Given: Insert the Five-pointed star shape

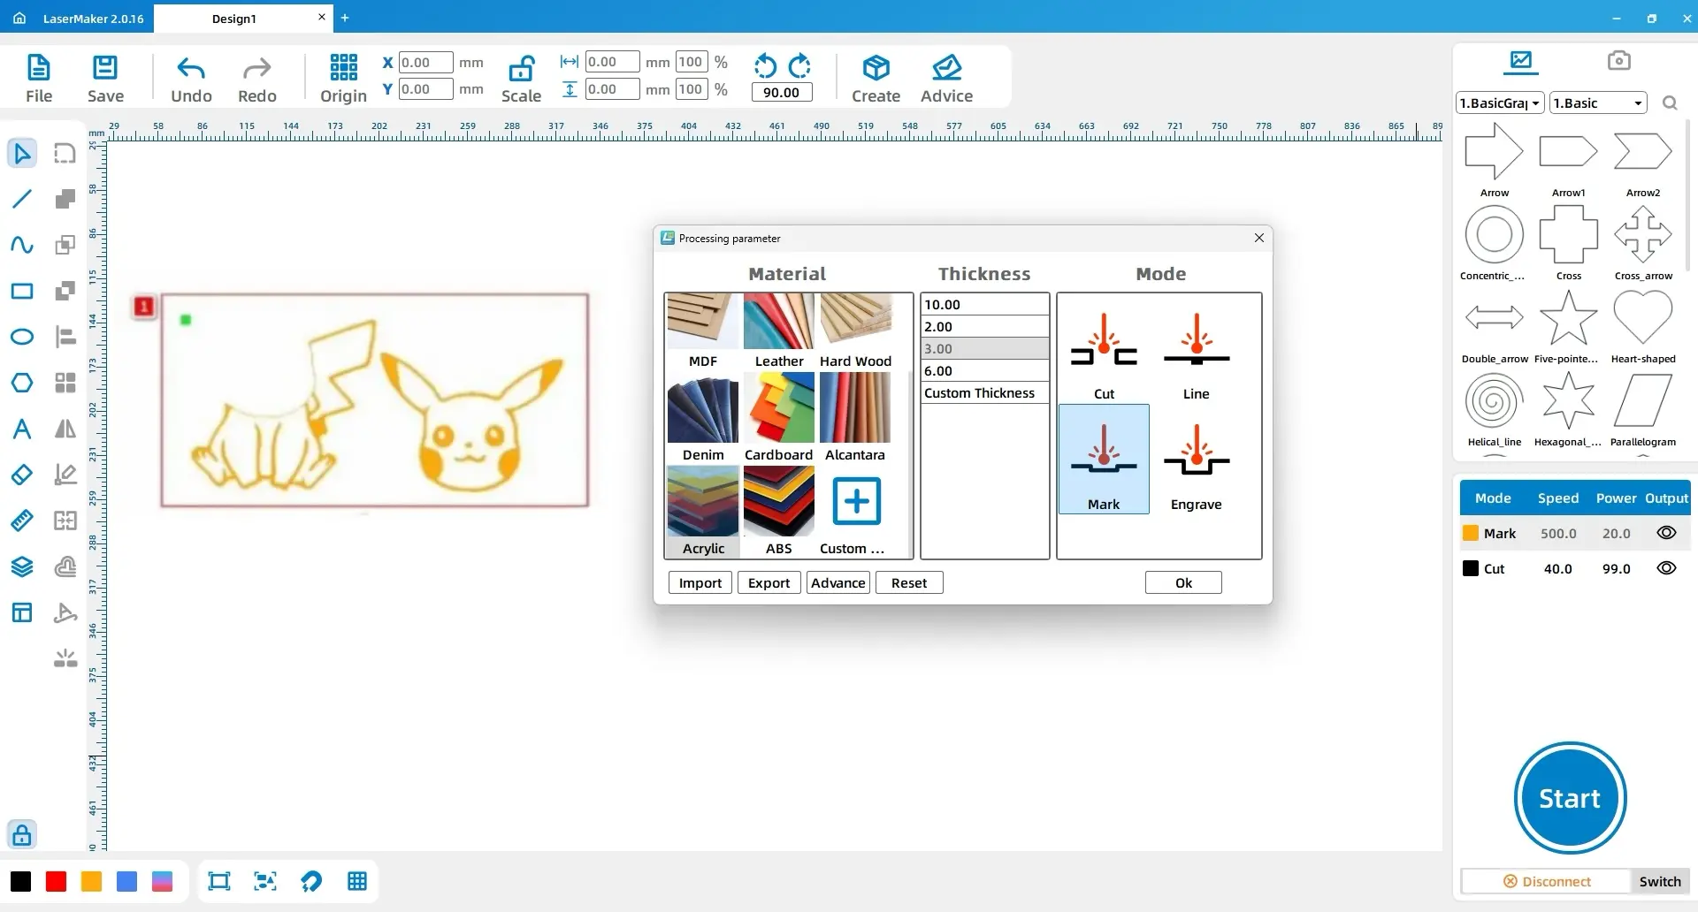Looking at the screenshot, I should pos(1568,325).
